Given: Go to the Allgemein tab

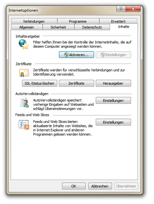Looking at the screenshot, I should coord(27,27).
